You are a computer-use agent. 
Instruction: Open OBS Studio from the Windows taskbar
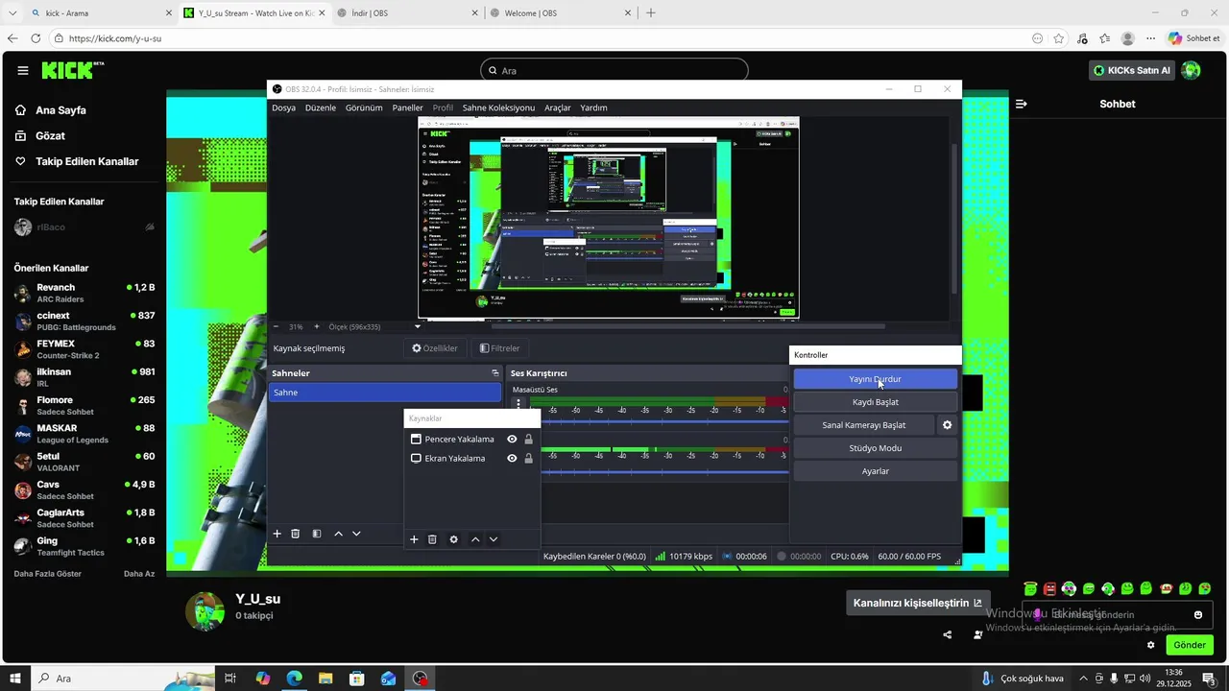421,679
